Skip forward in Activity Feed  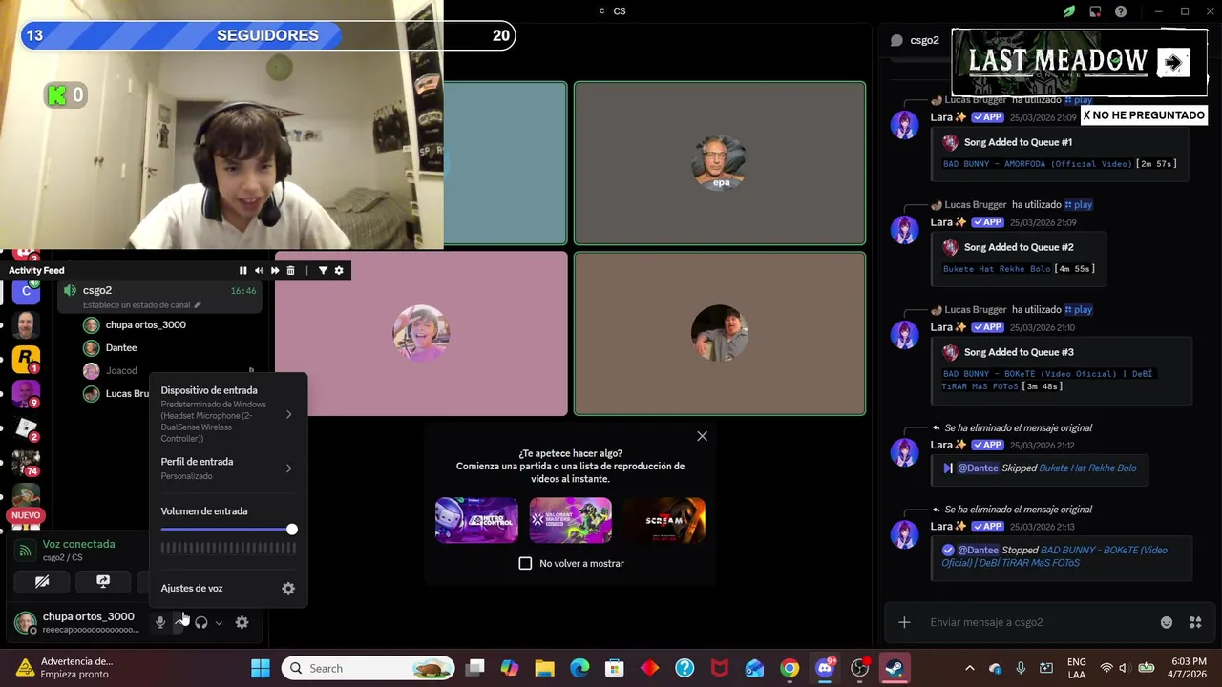point(275,271)
